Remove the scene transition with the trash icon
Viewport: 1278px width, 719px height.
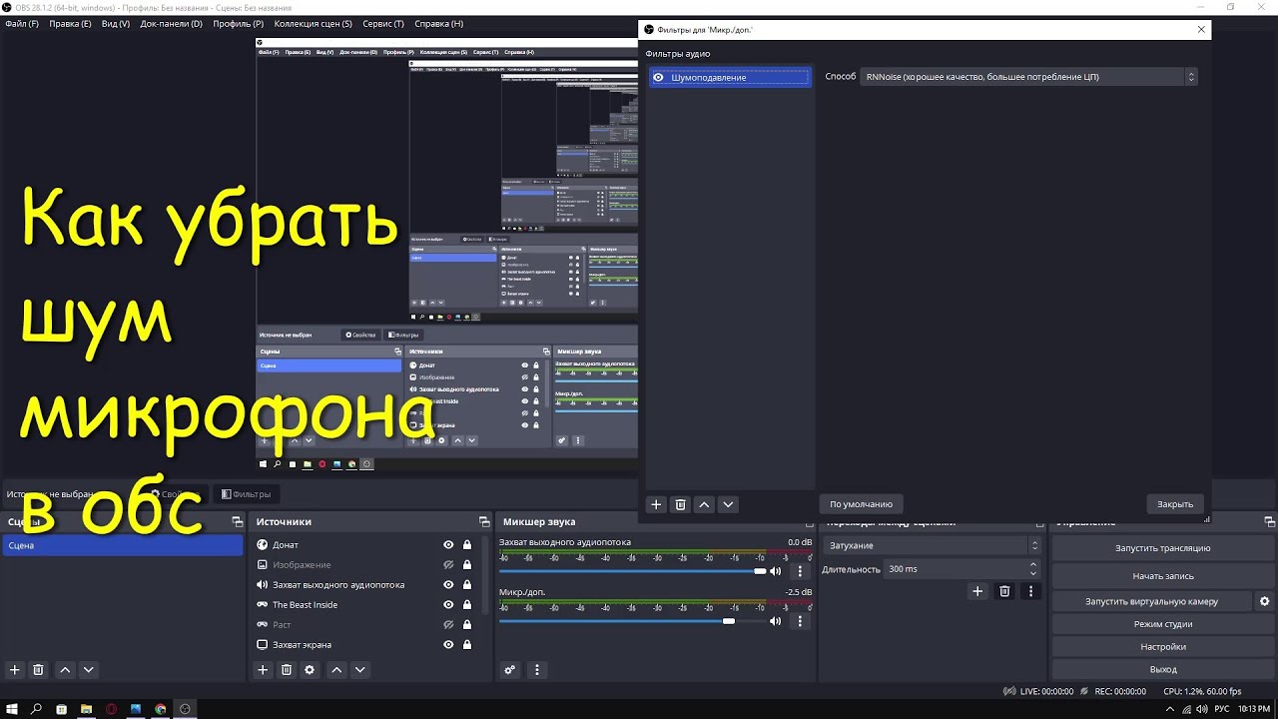1004,591
